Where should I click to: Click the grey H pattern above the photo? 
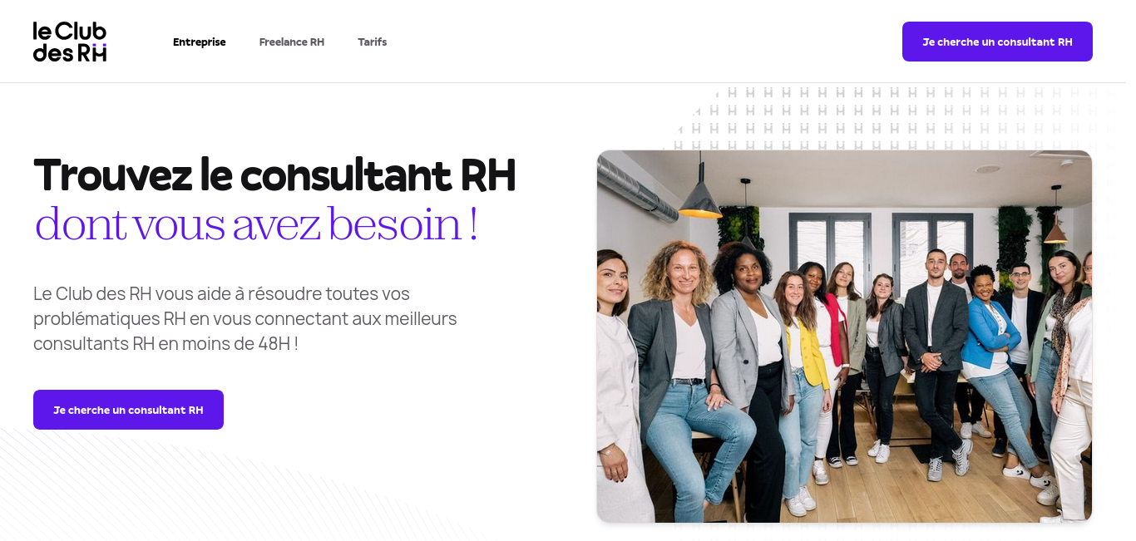coord(898,116)
